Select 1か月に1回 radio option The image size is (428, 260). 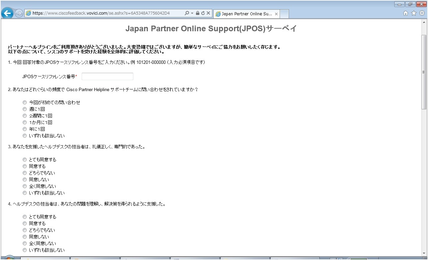(x=24, y=122)
